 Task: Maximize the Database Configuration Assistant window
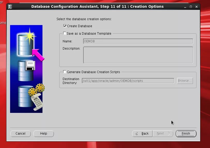point(191,7)
